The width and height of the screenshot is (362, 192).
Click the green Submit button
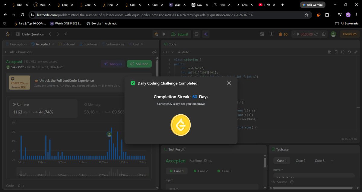179,34
